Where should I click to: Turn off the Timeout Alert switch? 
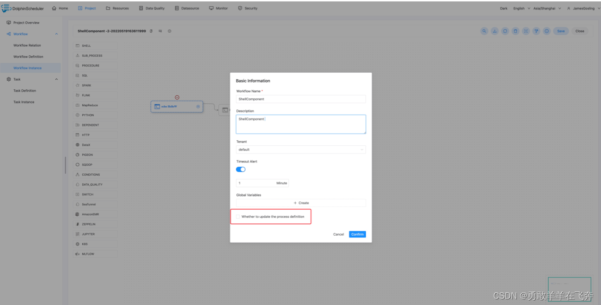[x=240, y=169]
